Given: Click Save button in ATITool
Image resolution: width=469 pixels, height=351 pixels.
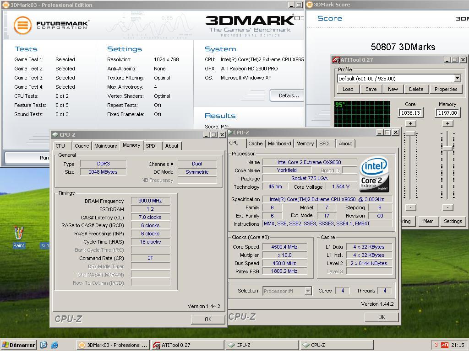Looking at the screenshot, I should 371,89.
